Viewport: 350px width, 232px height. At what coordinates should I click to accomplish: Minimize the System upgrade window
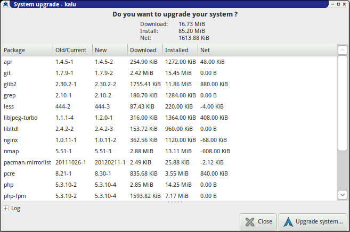(x=332, y=4)
